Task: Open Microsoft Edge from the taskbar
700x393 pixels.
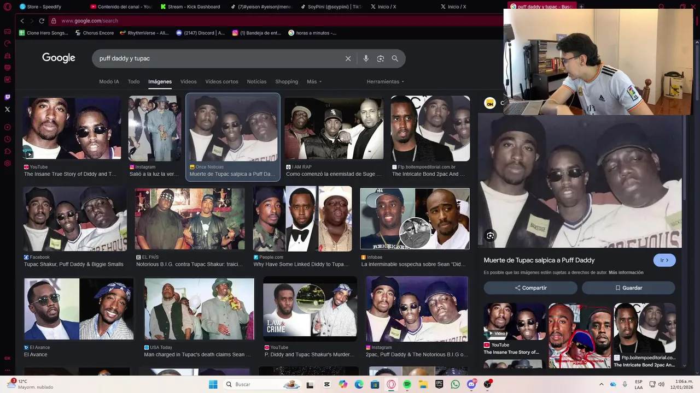Action: tap(359, 384)
